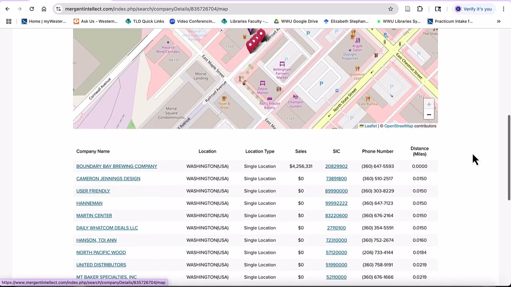Click the Verify it's you profile button
Image resolution: width=511 pixels, height=287 pixels.
[473, 9]
